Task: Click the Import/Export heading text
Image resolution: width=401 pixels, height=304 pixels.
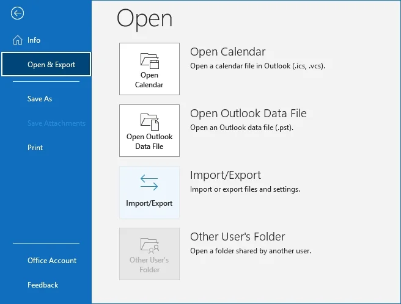Action: (x=226, y=175)
